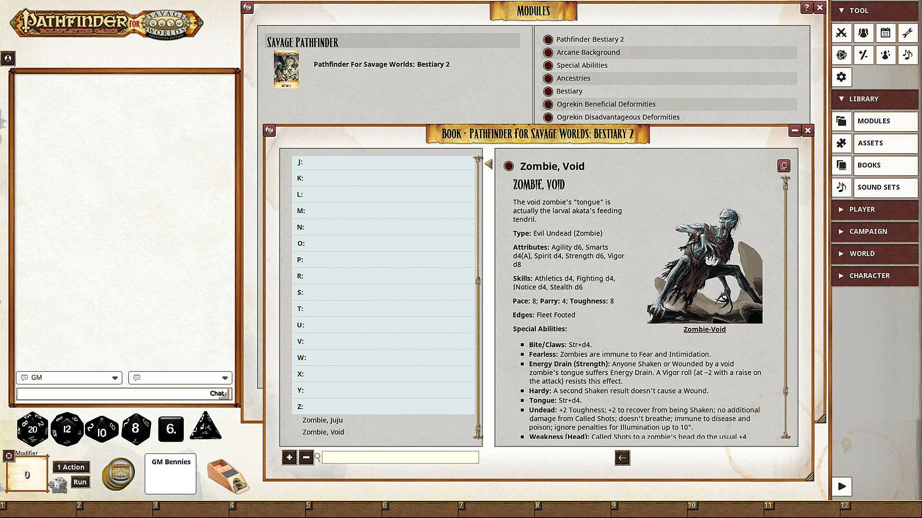Open the Combat Tracker crossed-swords tool

coord(841,33)
